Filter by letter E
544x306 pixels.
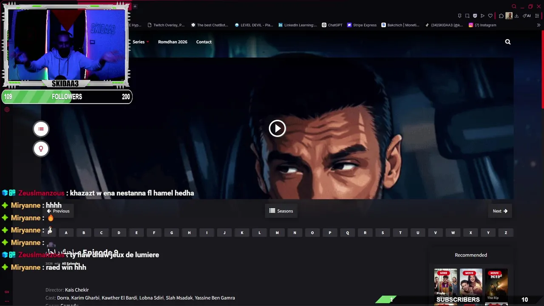click(x=136, y=232)
